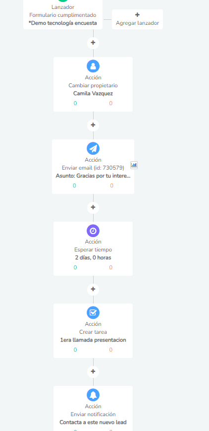209x431 pixels.
Task: Open email statistics chart icon
Action: coord(134,165)
